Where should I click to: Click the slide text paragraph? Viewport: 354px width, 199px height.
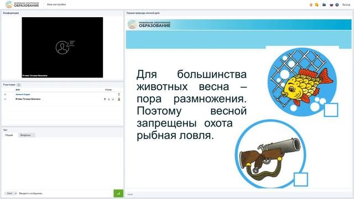coord(191,105)
